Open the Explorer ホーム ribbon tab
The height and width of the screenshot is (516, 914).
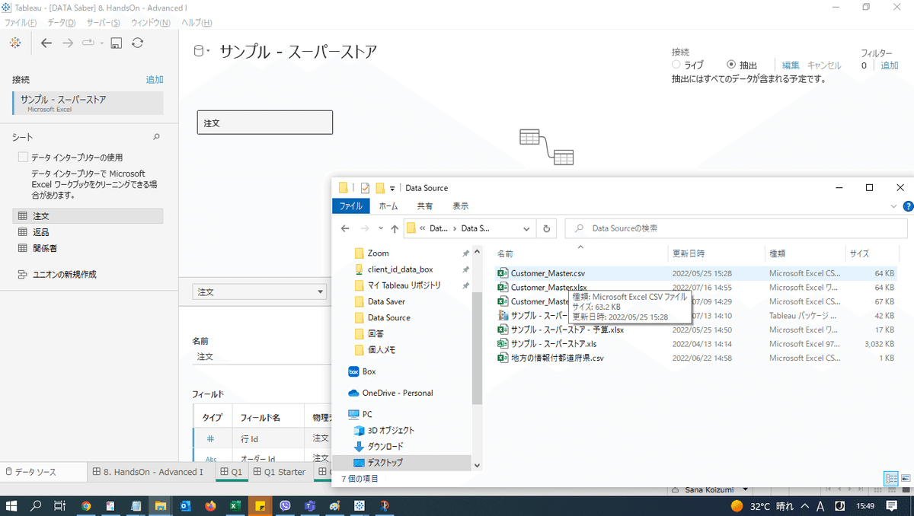click(388, 206)
